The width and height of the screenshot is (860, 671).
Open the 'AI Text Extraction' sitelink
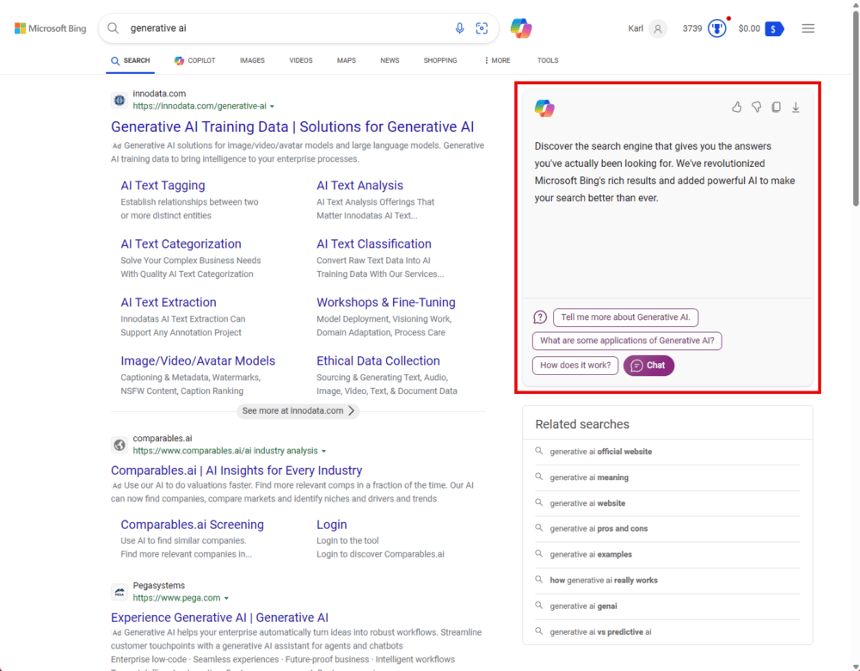coord(169,302)
